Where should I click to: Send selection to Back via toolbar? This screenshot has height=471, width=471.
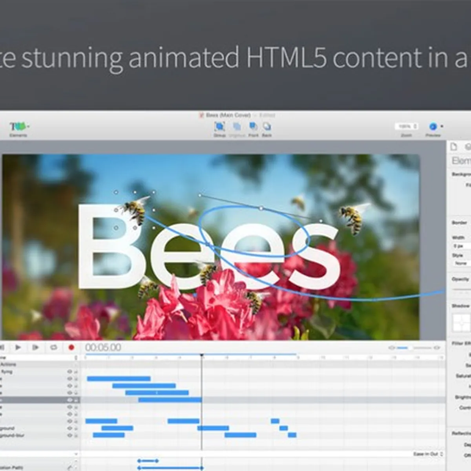[x=267, y=126]
